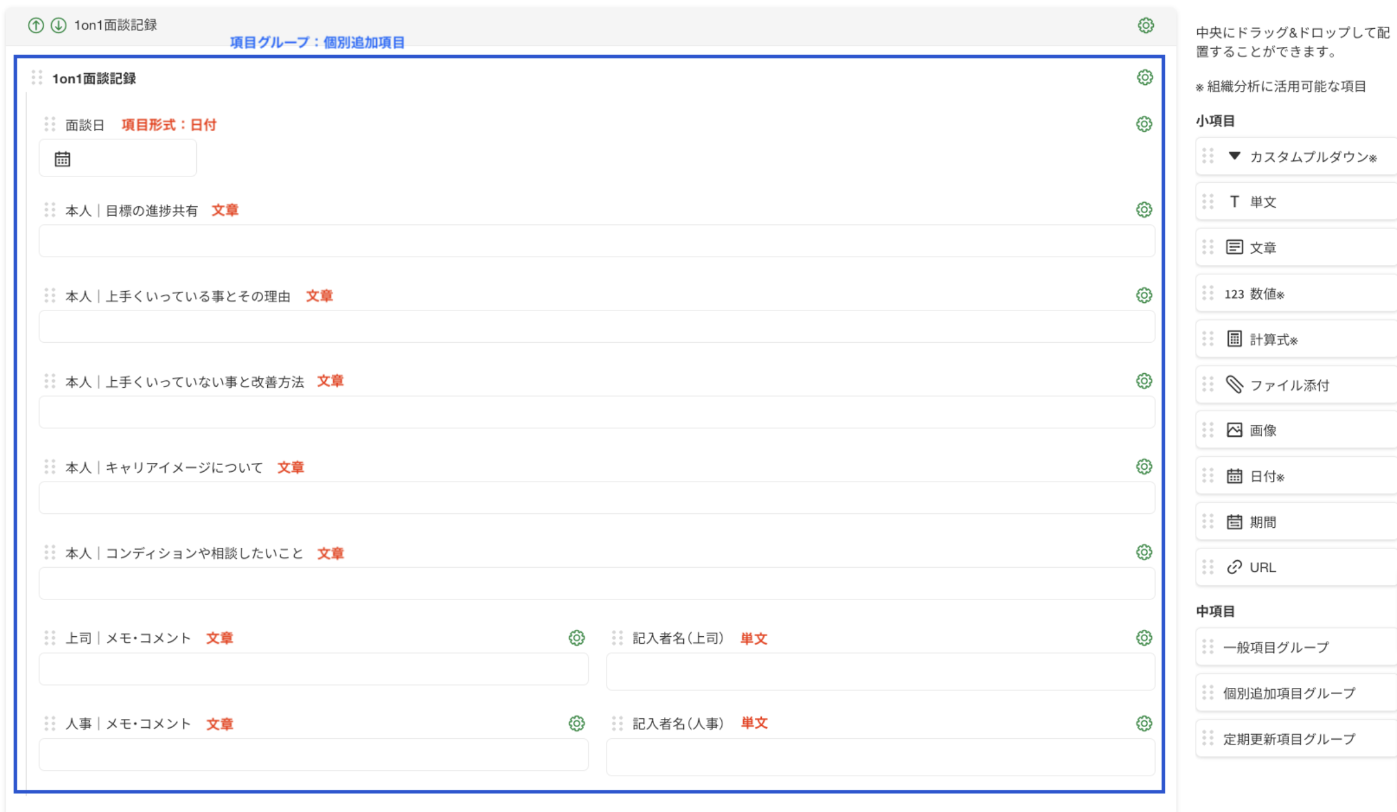
Task: Click the move-down arrow icon for 1on1面談記録
Action: point(59,25)
